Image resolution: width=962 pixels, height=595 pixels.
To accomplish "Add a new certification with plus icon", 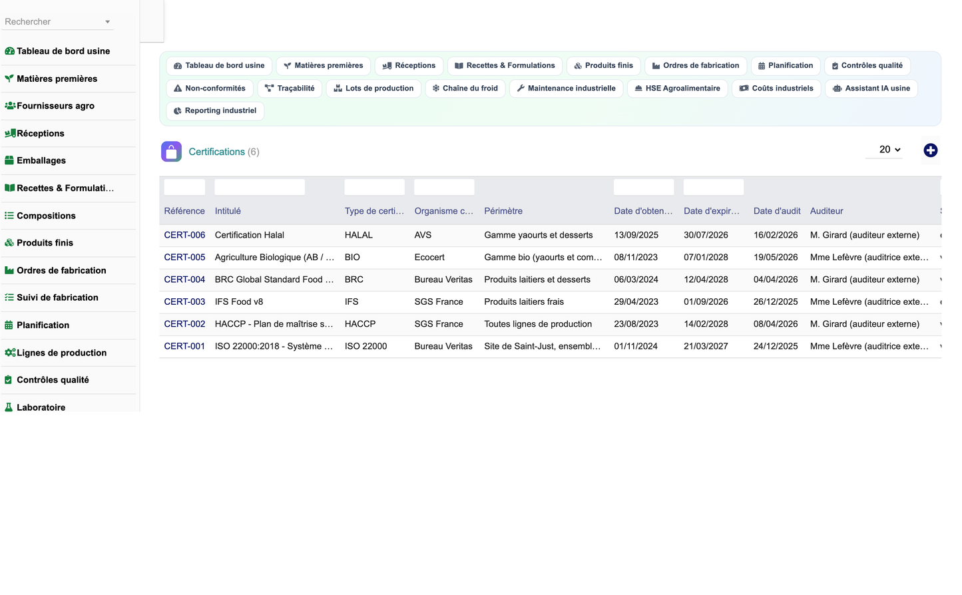I will click(x=930, y=150).
